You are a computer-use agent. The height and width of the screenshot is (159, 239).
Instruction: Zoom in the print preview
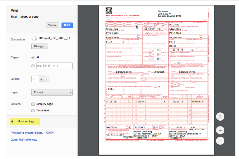(x=220, y=130)
